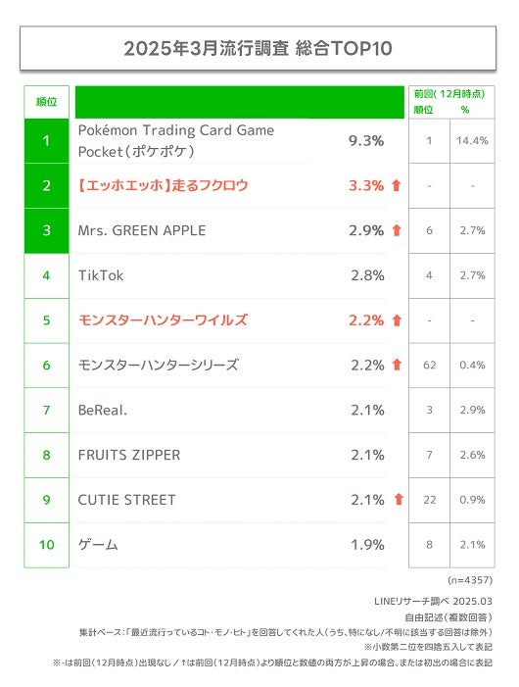
Task: Click red arrow on モンスターハンターワイルズ row
Action: tap(397, 320)
